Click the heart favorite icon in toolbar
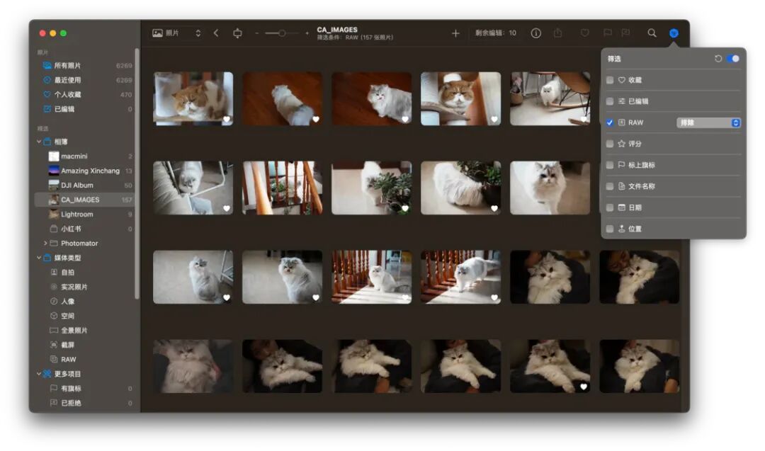765x451 pixels. tap(585, 33)
